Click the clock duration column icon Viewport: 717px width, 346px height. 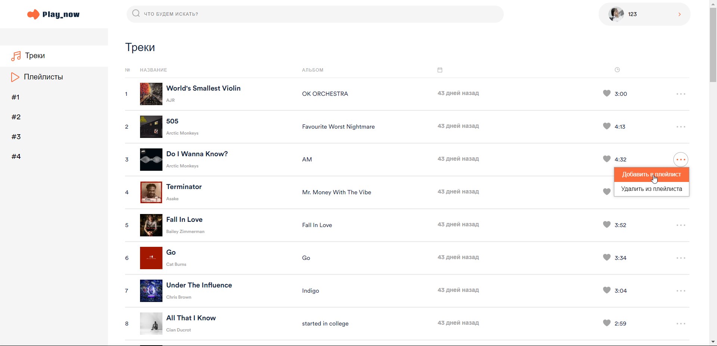coord(617,70)
